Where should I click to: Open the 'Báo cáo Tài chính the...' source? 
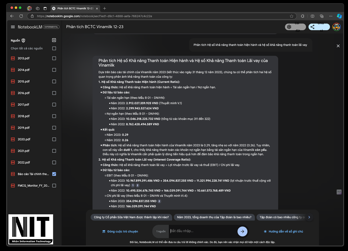33,174
